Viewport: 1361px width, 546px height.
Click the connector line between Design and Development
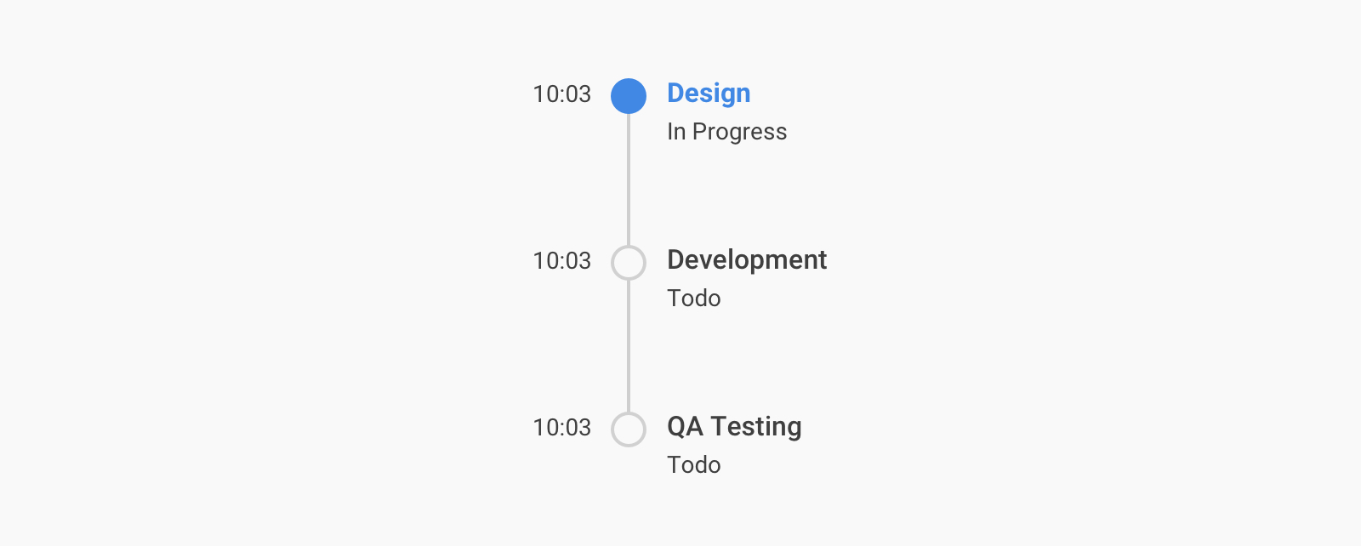(x=629, y=179)
